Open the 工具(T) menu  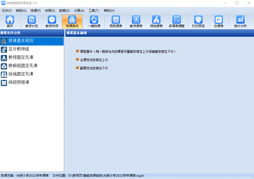93,11
